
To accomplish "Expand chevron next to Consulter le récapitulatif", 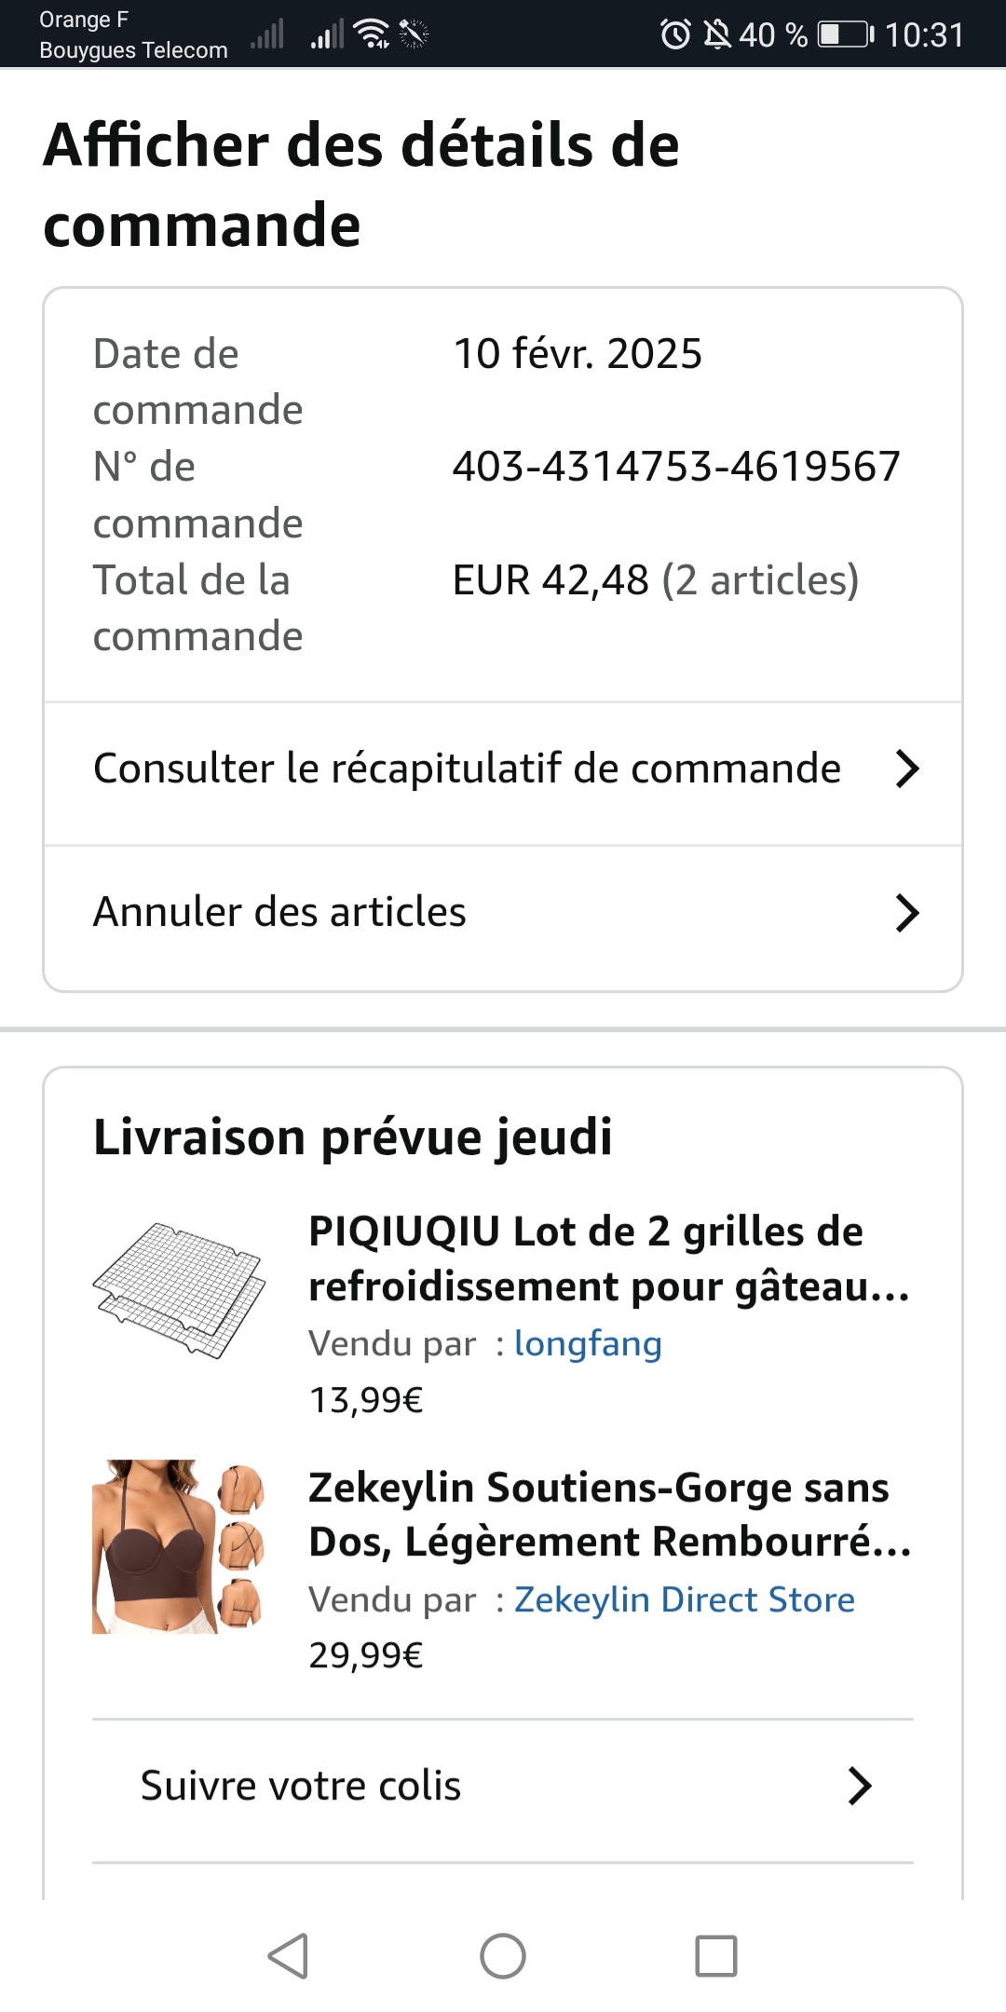I will tap(907, 769).
